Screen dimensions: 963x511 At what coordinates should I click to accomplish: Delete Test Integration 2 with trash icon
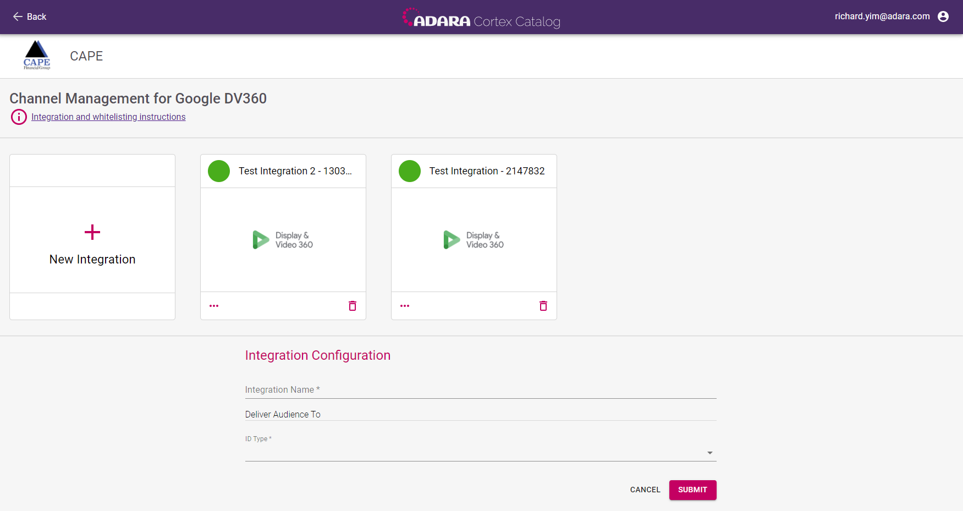tap(353, 306)
